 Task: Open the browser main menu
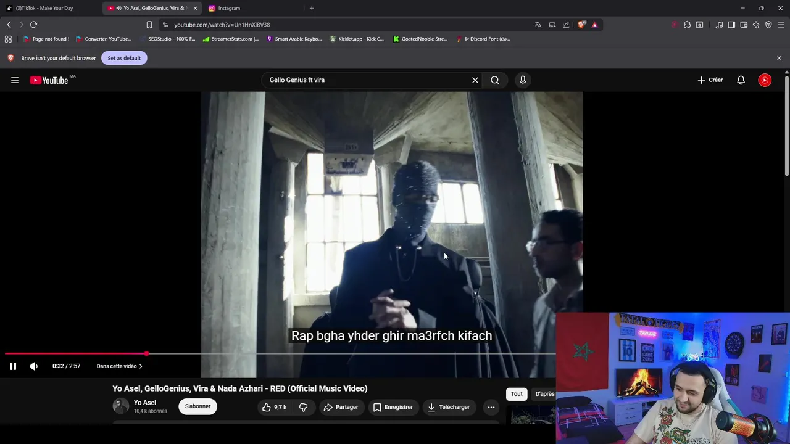781,25
